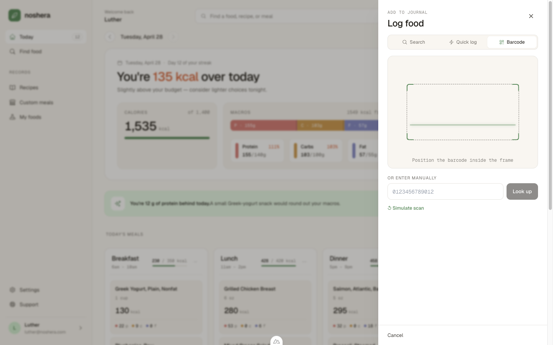Click the Recipes book icon

coord(12,87)
